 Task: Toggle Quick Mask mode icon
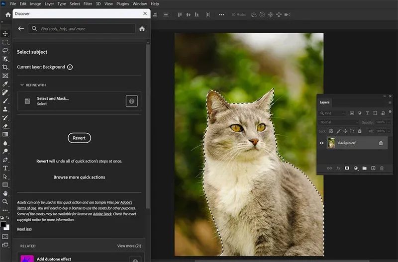[5, 236]
